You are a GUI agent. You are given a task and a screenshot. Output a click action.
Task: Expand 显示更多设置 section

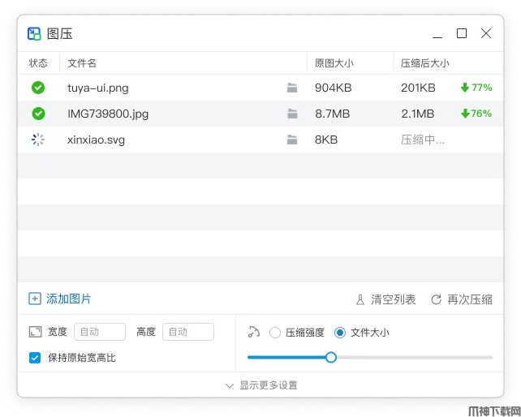(x=260, y=385)
